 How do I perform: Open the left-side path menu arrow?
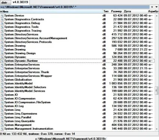tap(1, 7)
